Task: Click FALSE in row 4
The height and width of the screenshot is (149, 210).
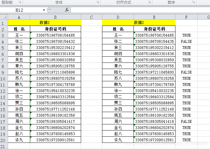Action: tap(186, 41)
